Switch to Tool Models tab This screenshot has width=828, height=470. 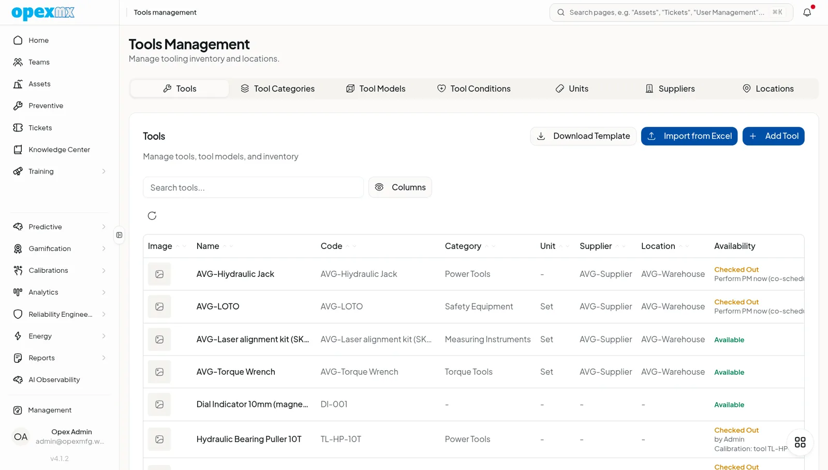376,89
